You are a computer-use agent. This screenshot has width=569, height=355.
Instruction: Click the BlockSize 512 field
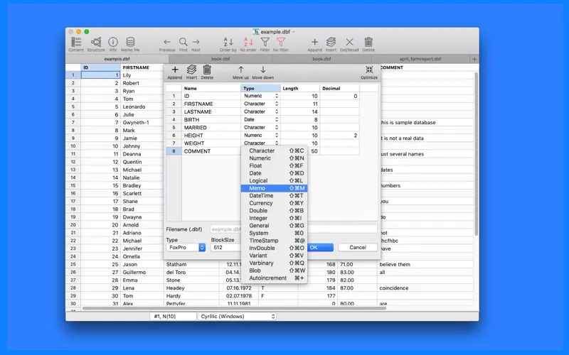click(225, 247)
